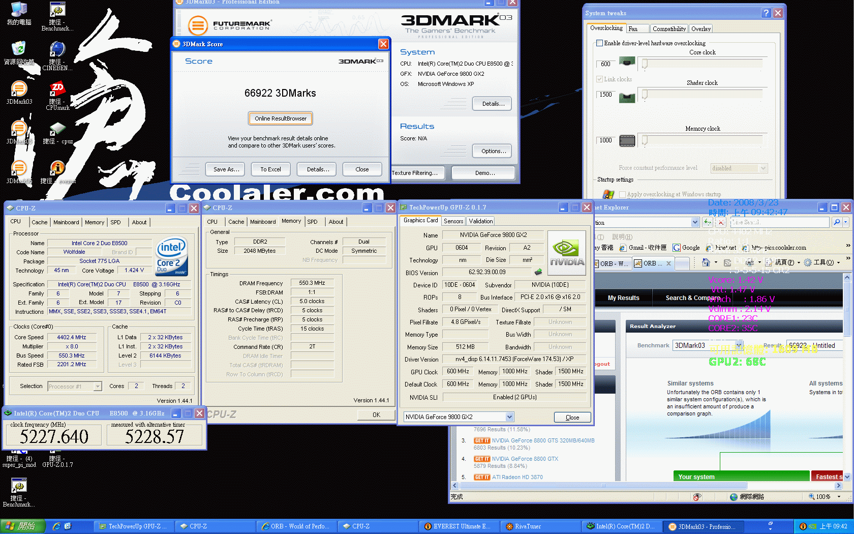Click Gmail favorites link in IE
854x534 pixels.
pyautogui.click(x=643, y=248)
